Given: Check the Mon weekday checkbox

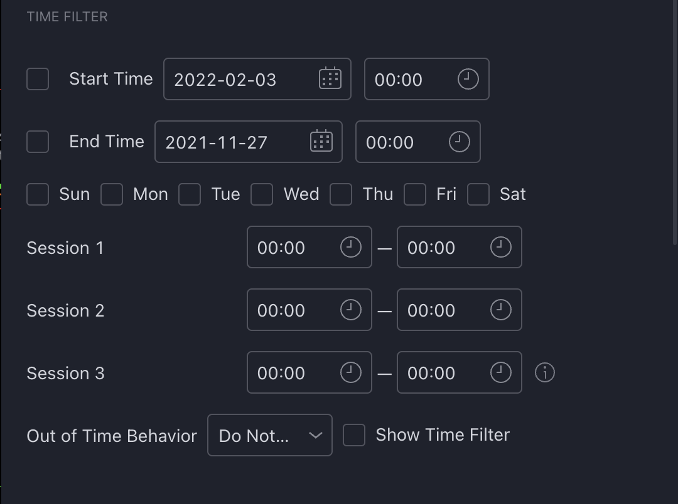Looking at the screenshot, I should 112,194.
